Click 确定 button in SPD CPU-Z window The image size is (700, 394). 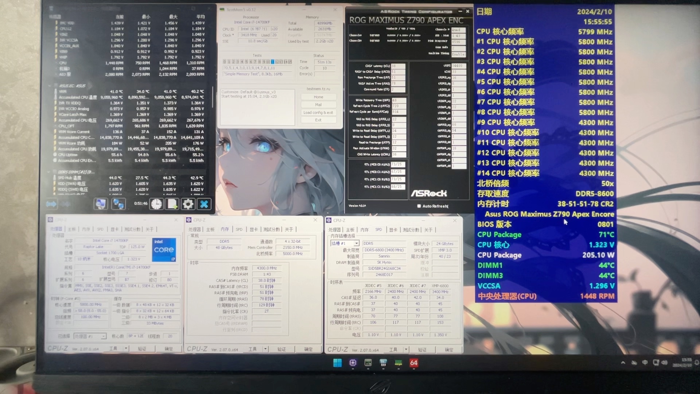pos(449,349)
